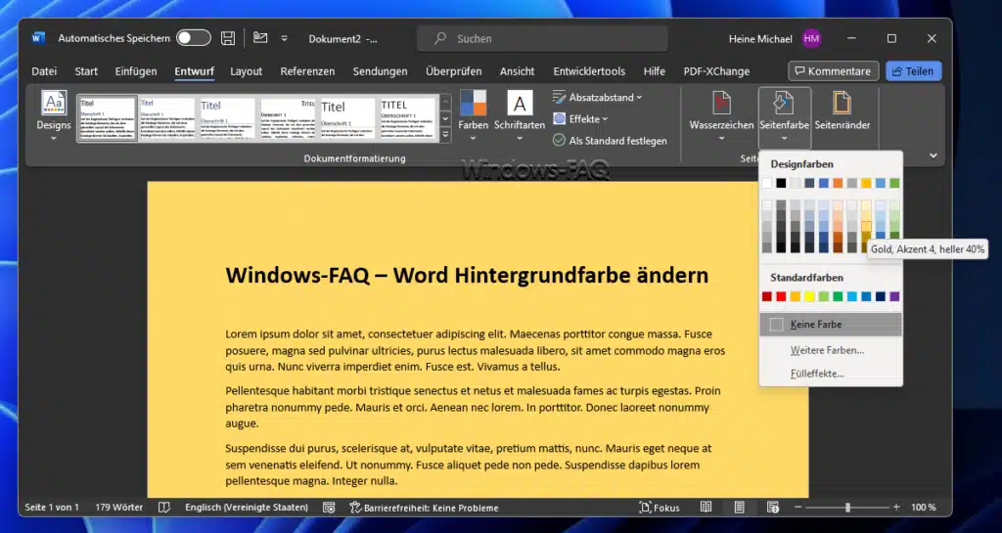The height and width of the screenshot is (533, 1002).
Task: Pick dark red swatch in Standardfarben
Action: [767, 297]
